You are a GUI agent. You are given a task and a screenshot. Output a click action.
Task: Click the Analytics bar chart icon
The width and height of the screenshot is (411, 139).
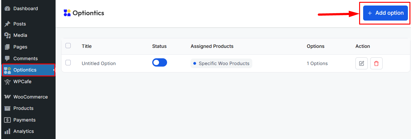pyautogui.click(x=7, y=131)
